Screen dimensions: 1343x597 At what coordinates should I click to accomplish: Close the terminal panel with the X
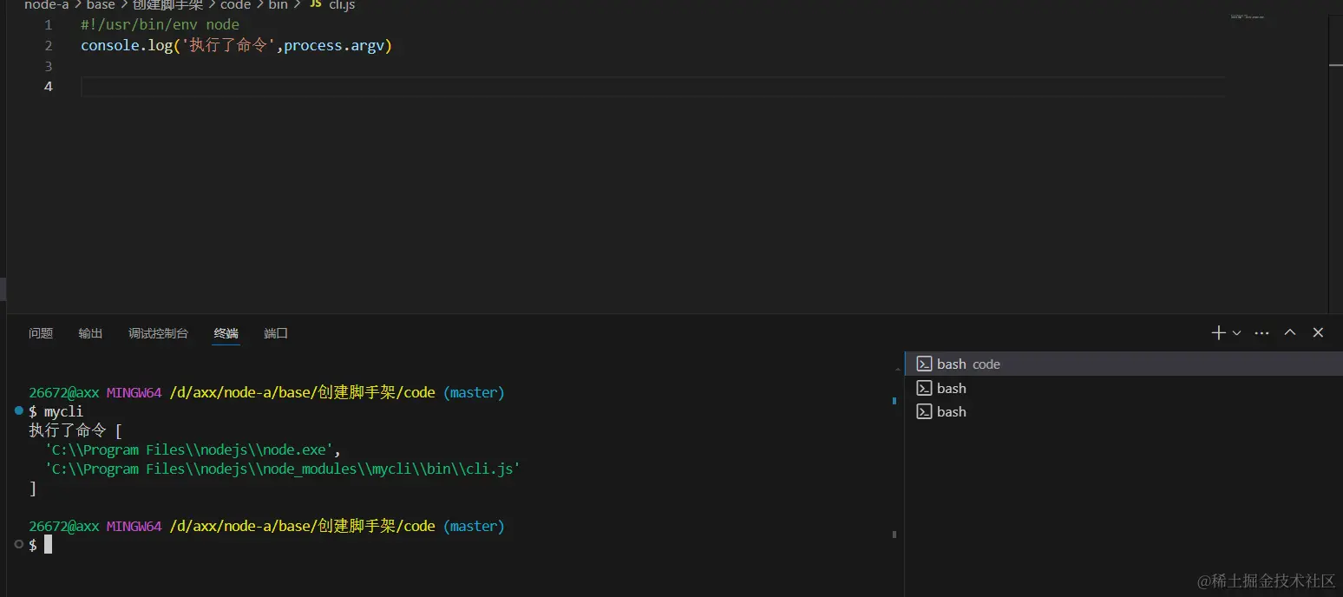click(x=1318, y=332)
